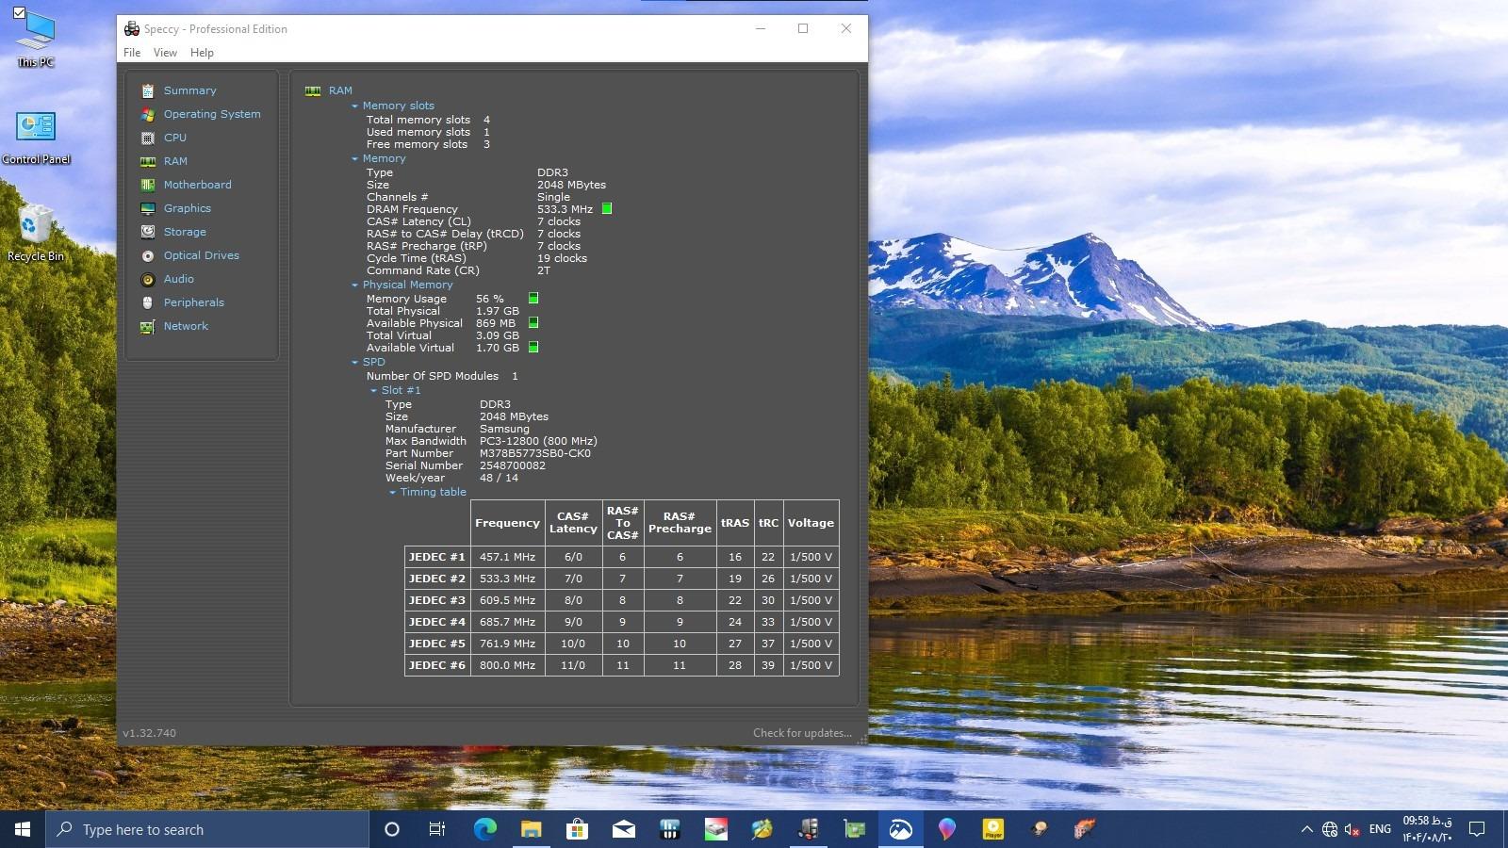Click the Check for updates link
The height and width of the screenshot is (848, 1508).
pyautogui.click(x=801, y=733)
